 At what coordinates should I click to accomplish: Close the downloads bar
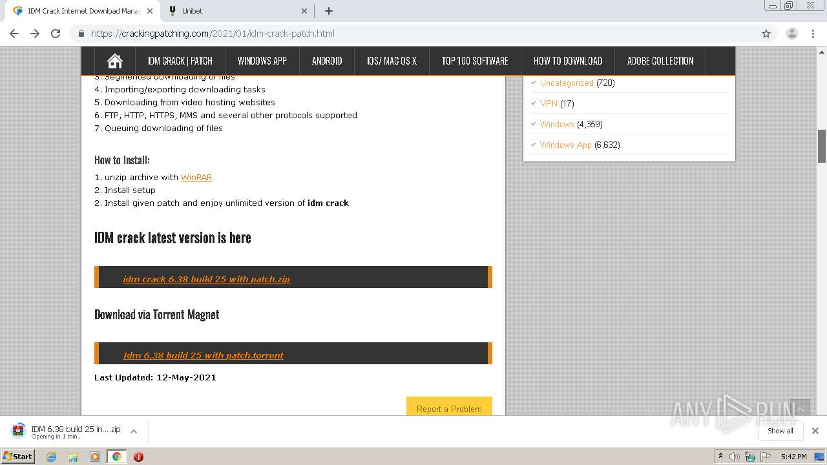[815, 431]
